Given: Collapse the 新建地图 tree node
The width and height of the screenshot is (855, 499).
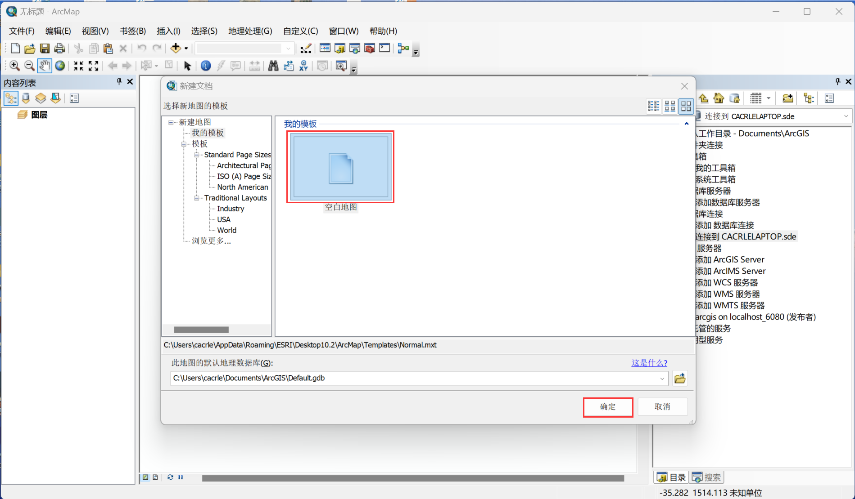Looking at the screenshot, I should pos(171,122).
